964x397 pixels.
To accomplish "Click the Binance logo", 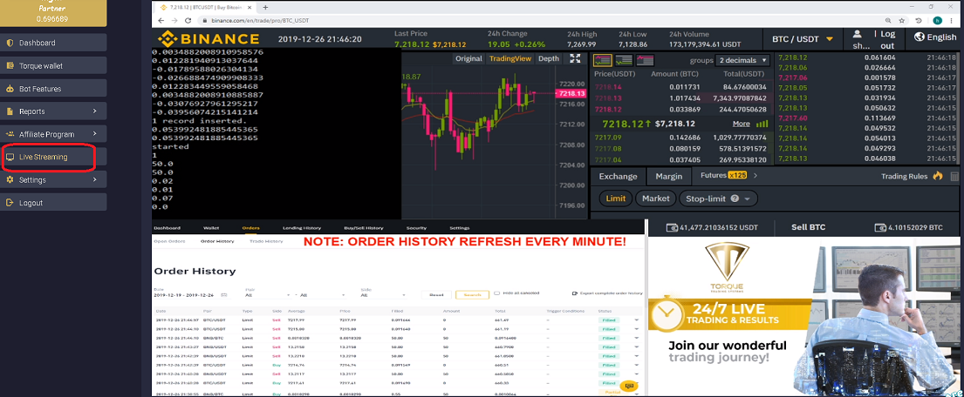I will click(x=209, y=38).
